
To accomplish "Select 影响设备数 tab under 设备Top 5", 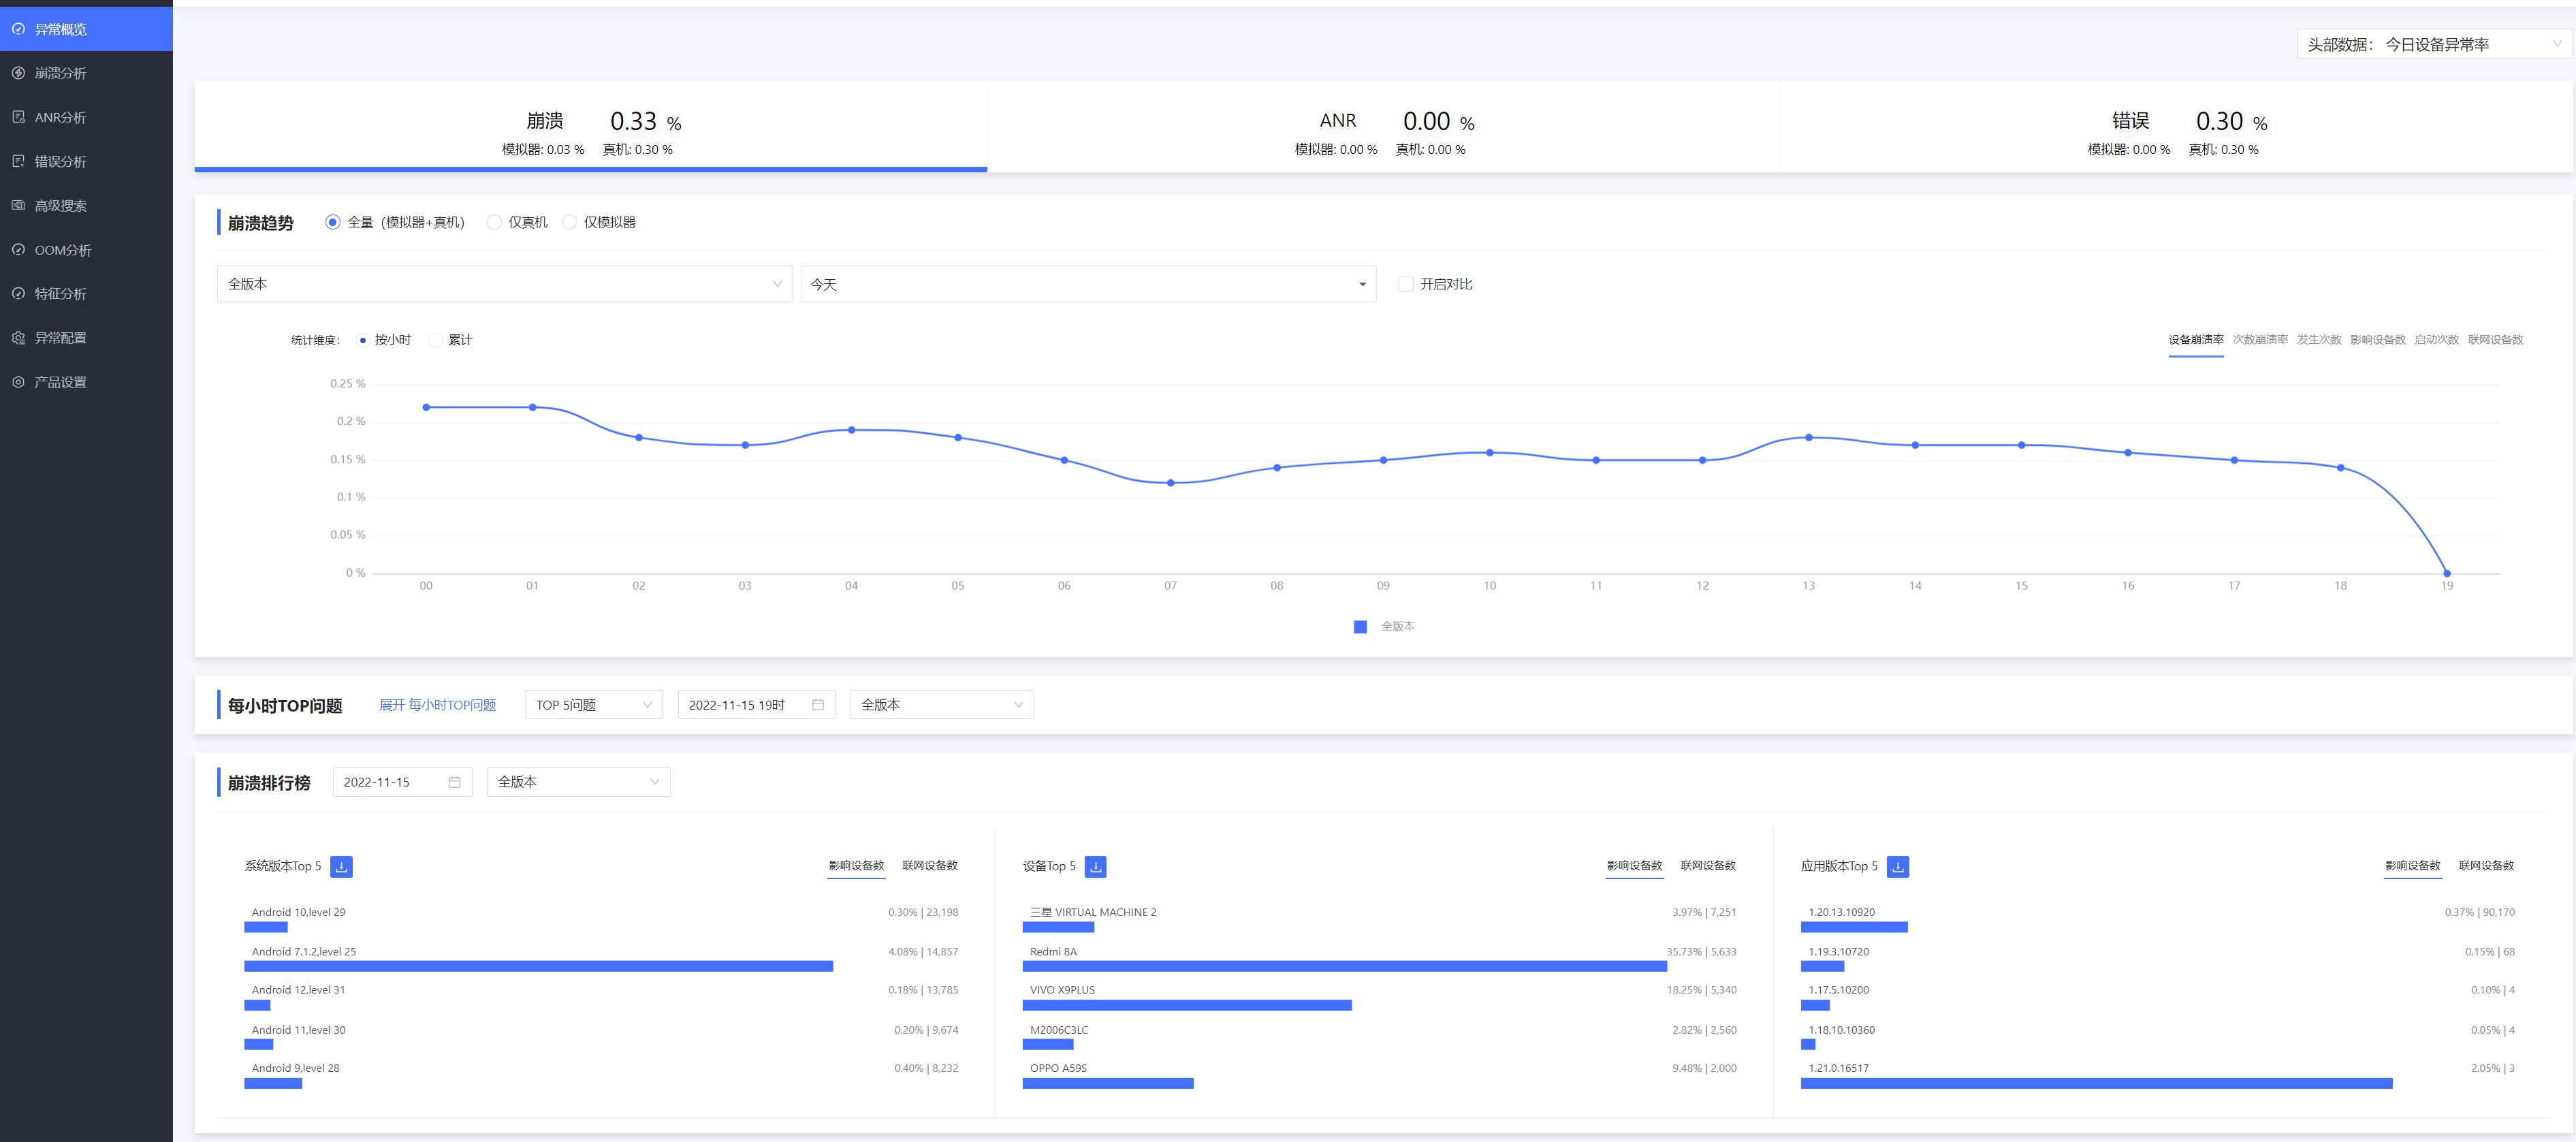I will pos(1634,866).
